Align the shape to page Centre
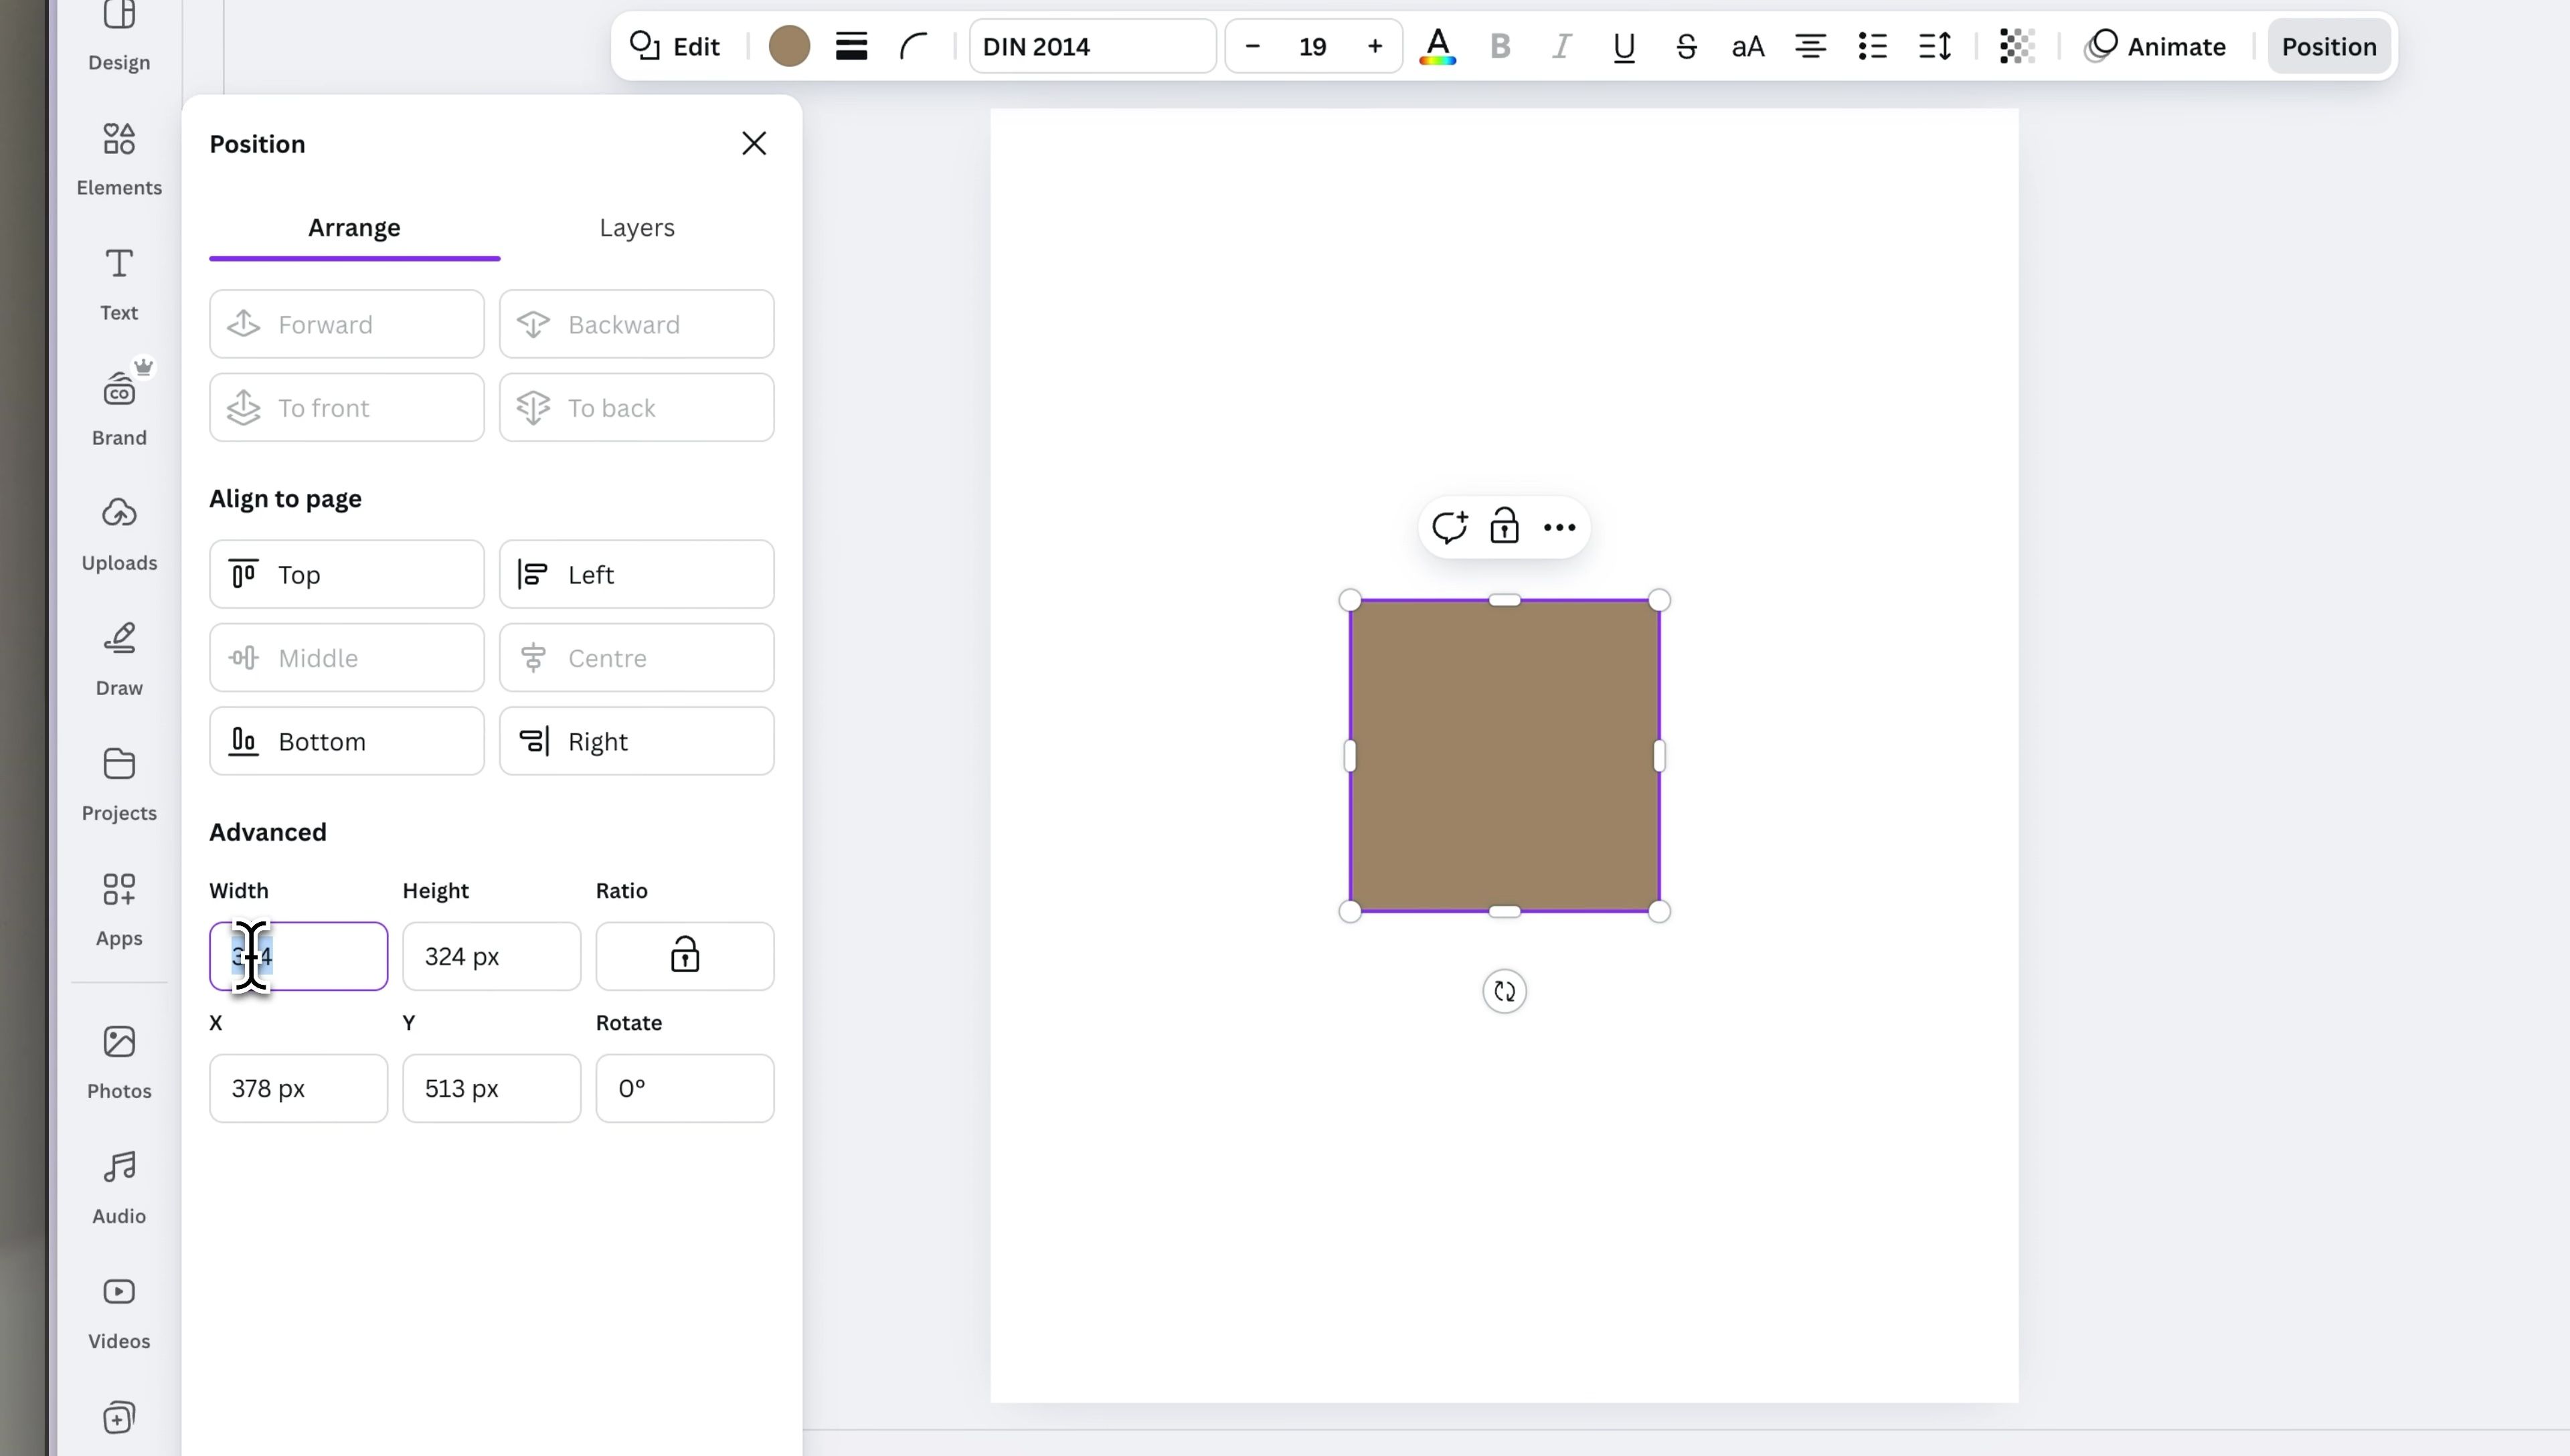2570x1456 pixels. point(637,657)
